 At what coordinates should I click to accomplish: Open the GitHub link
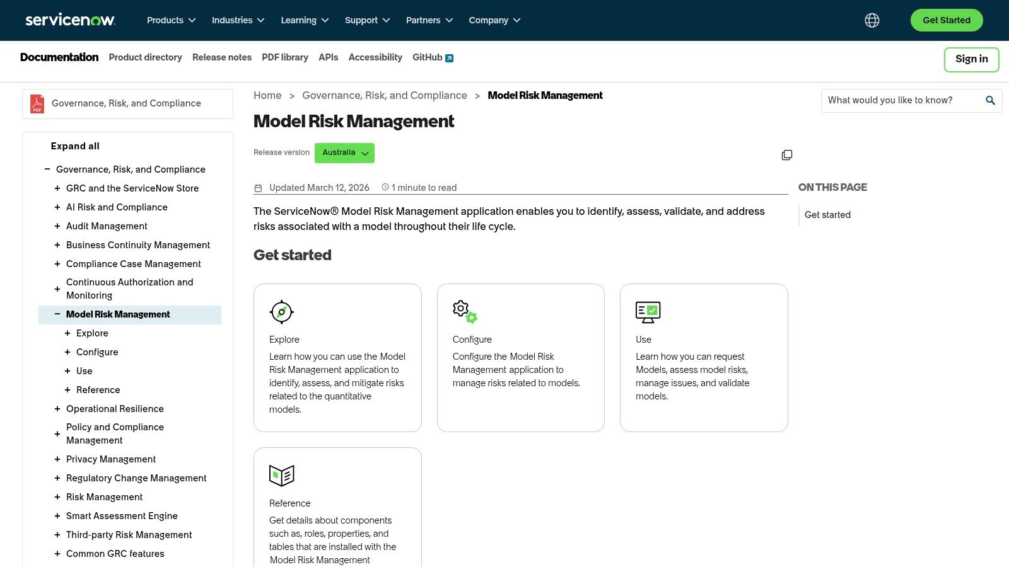pos(428,57)
